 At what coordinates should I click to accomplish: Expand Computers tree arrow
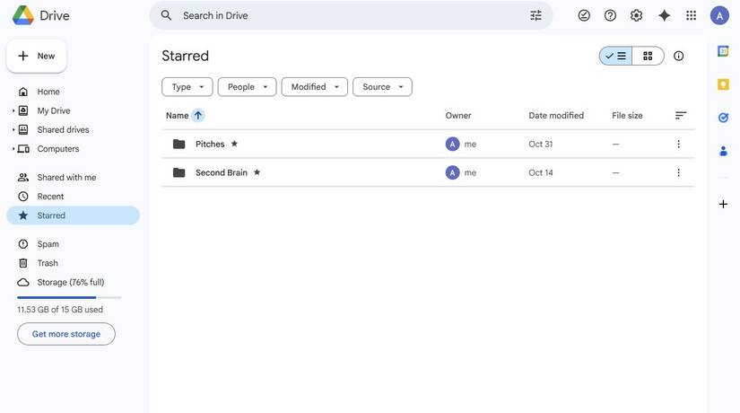tap(13, 149)
